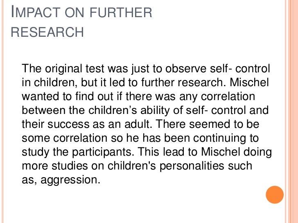Click the word 'aggression' at paragraph end
This screenshot has width=298, height=223.
(x=69, y=181)
